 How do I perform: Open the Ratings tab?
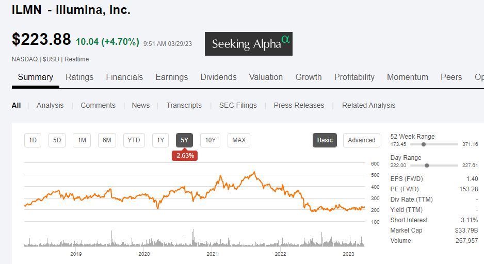79,77
